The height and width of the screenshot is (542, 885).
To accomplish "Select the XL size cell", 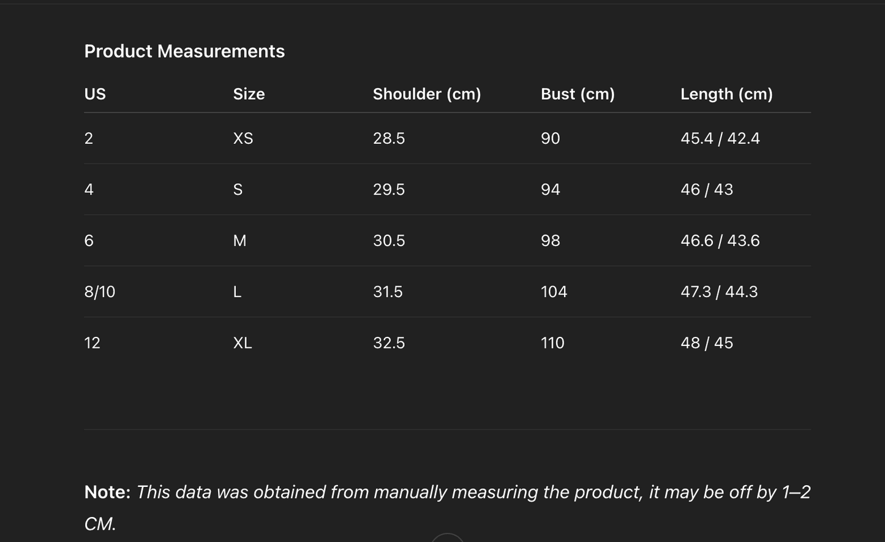I will click(243, 343).
